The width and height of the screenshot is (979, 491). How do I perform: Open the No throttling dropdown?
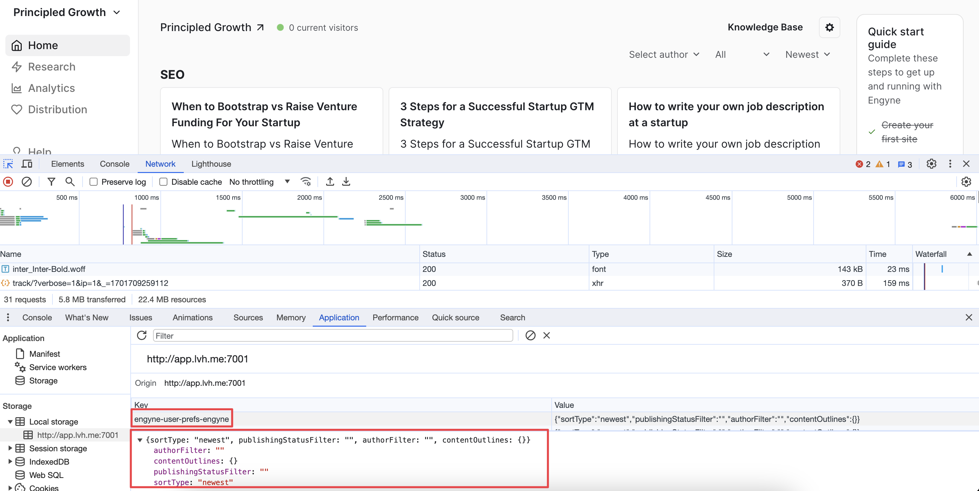pyautogui.click(x=260, y=182)
